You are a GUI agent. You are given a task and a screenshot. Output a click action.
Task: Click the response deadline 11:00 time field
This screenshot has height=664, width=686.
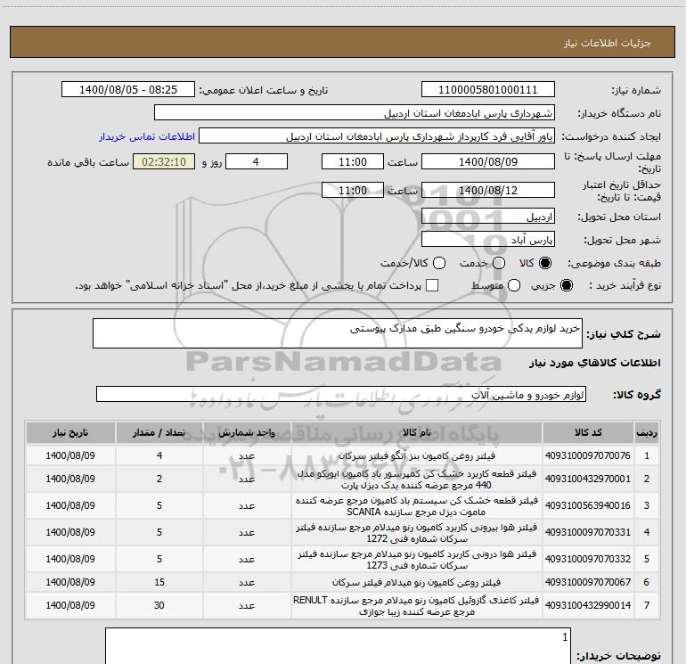[353, 161]
